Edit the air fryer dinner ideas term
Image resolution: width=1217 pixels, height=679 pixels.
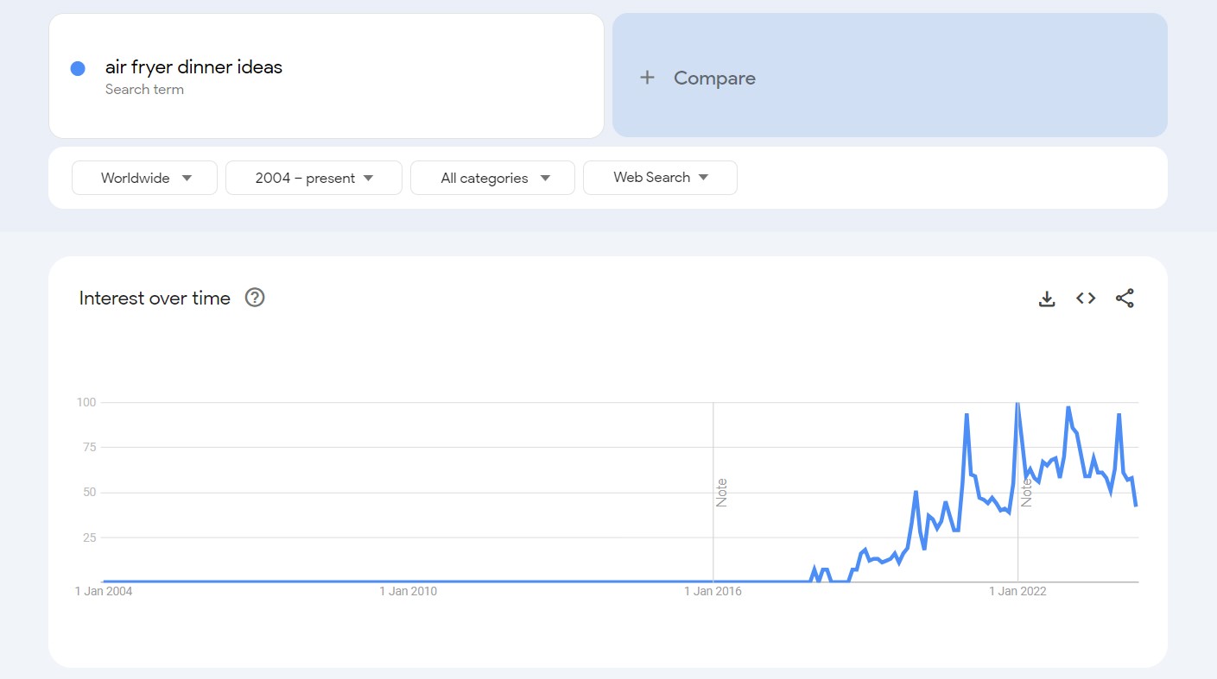tap(193, 67)
